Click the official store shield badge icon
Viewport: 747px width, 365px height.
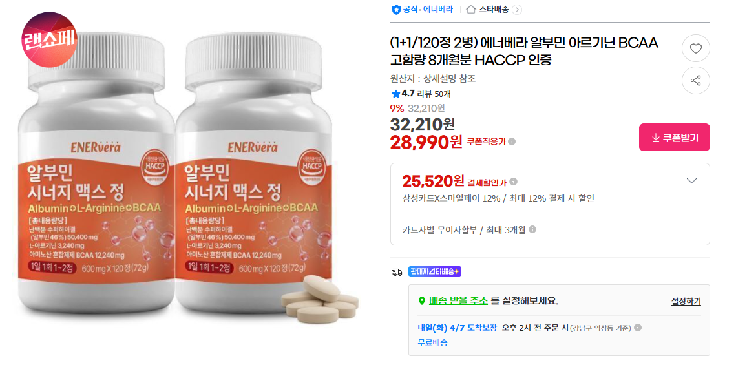pyautogui.click(x=396, y=9)
